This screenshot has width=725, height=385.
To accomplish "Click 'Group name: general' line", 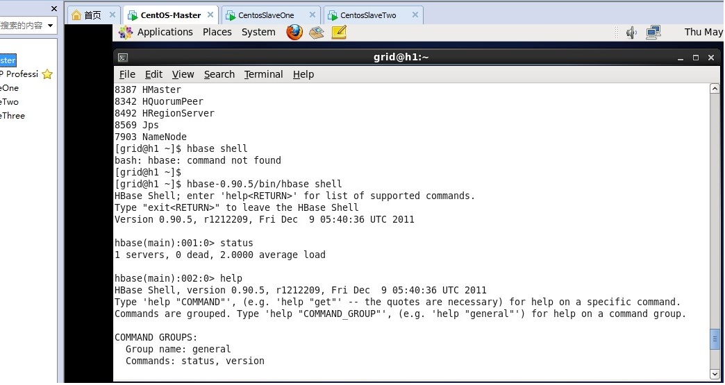I will pos(178,349).
